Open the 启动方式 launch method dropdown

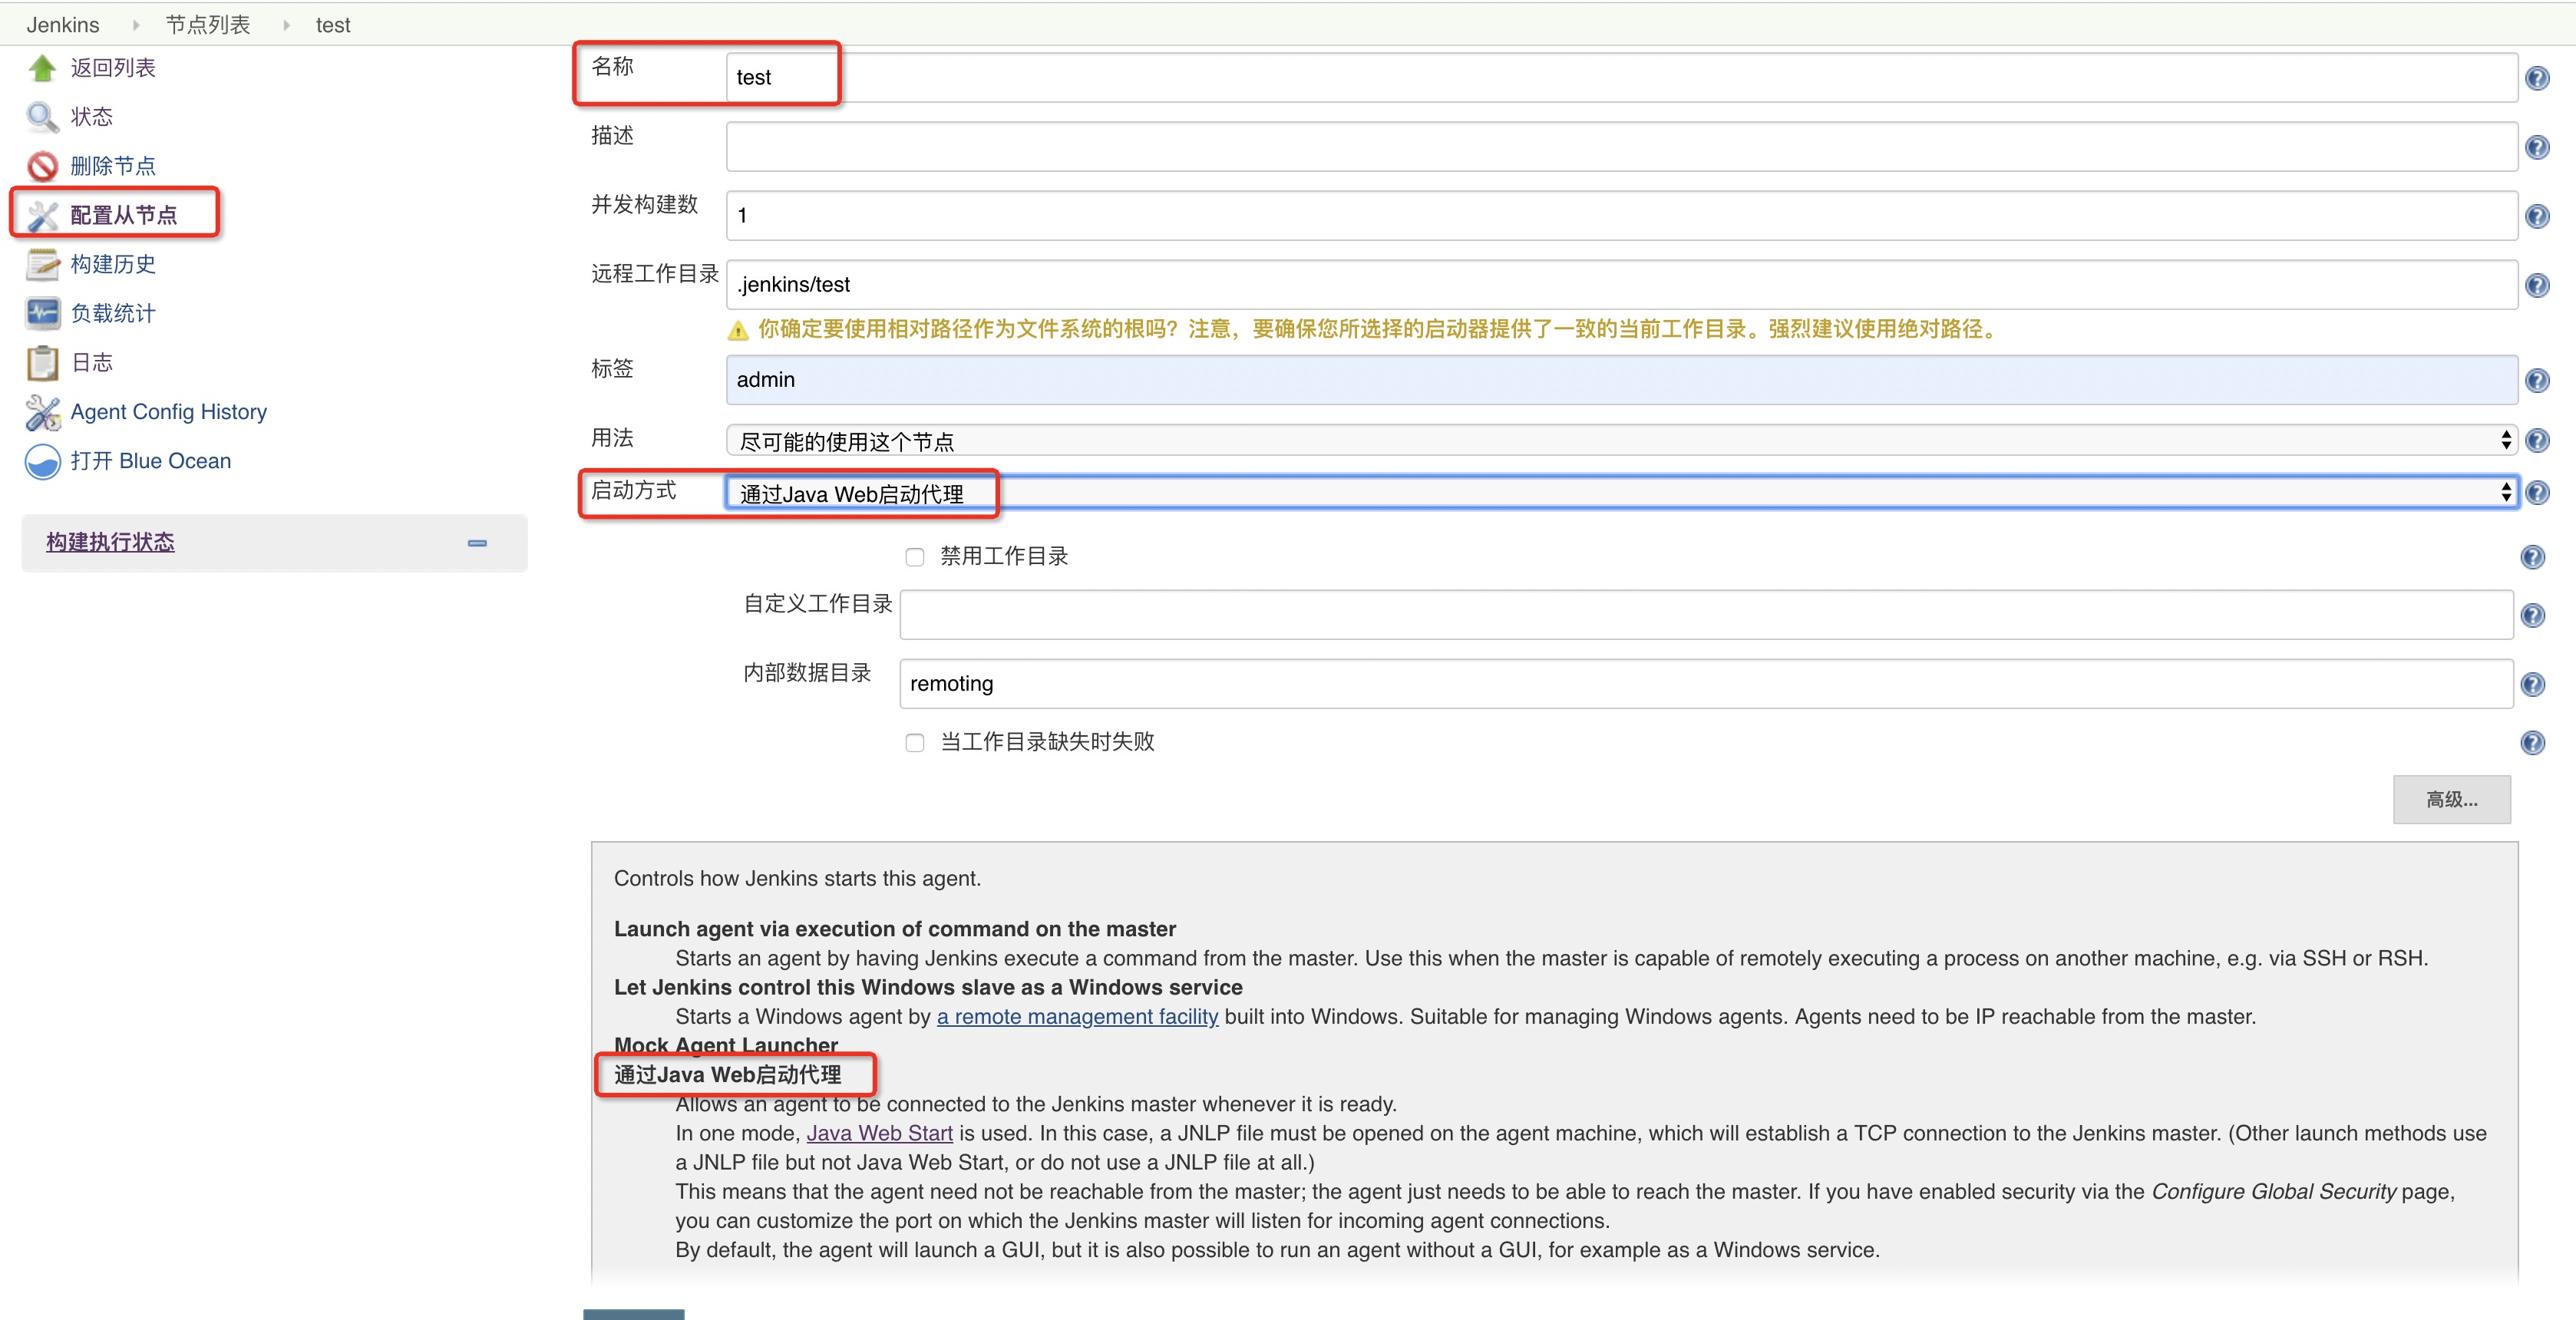pyautogui.click(x=1620, y=493)
